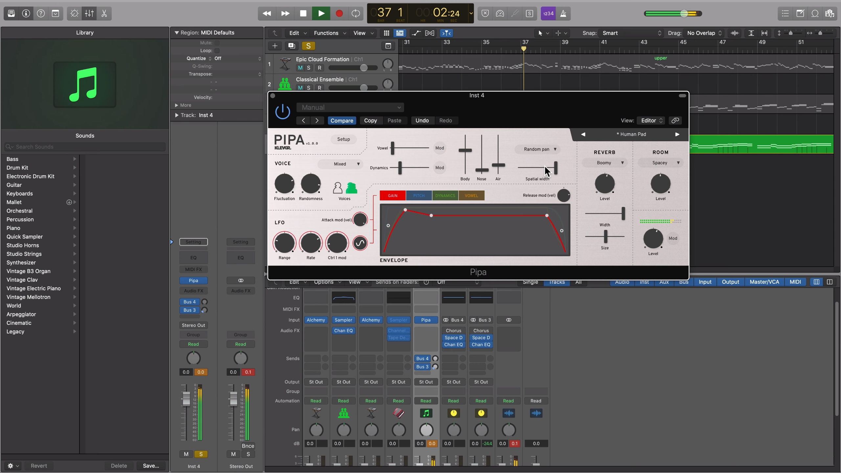
Task: Open the Mixer sliders icon
Action: (x=89, y=13)
